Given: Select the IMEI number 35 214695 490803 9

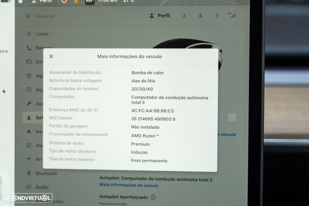Looking at the screenshot, I should pos(153,119).
